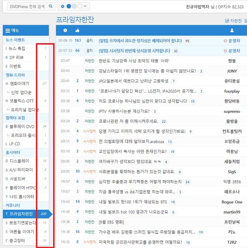Open post about 태풍 '사라'

click(134, 61)
